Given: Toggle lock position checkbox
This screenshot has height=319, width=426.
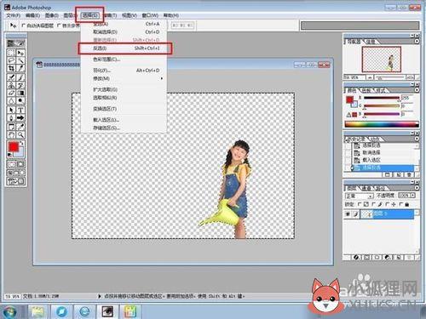Looking at the screenshot, I should tap(388, 204).
